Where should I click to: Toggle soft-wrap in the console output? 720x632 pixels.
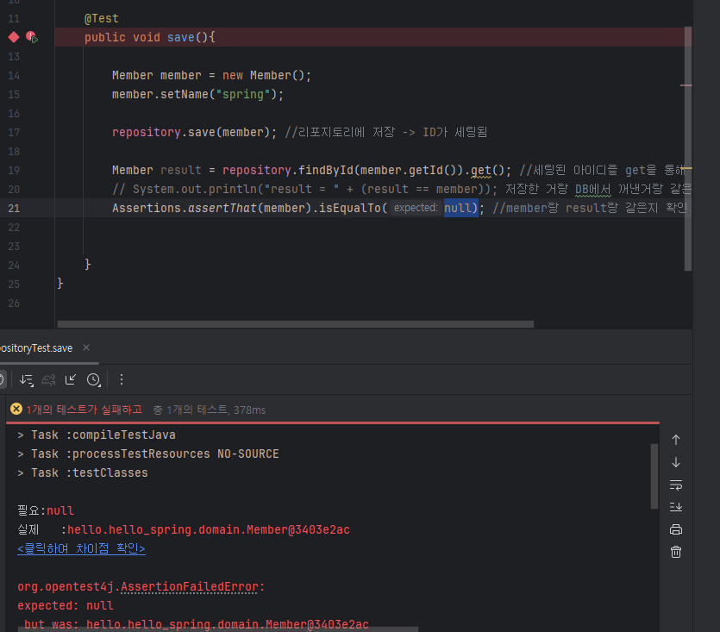click(676, 485)
